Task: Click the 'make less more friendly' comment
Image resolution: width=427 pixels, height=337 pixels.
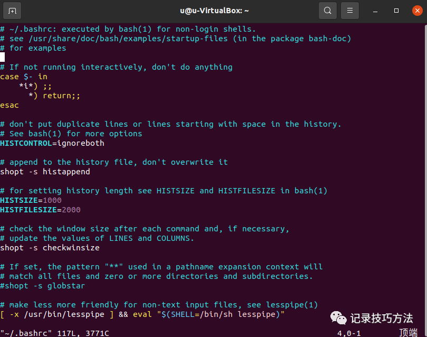Action: tap(159, 305)
